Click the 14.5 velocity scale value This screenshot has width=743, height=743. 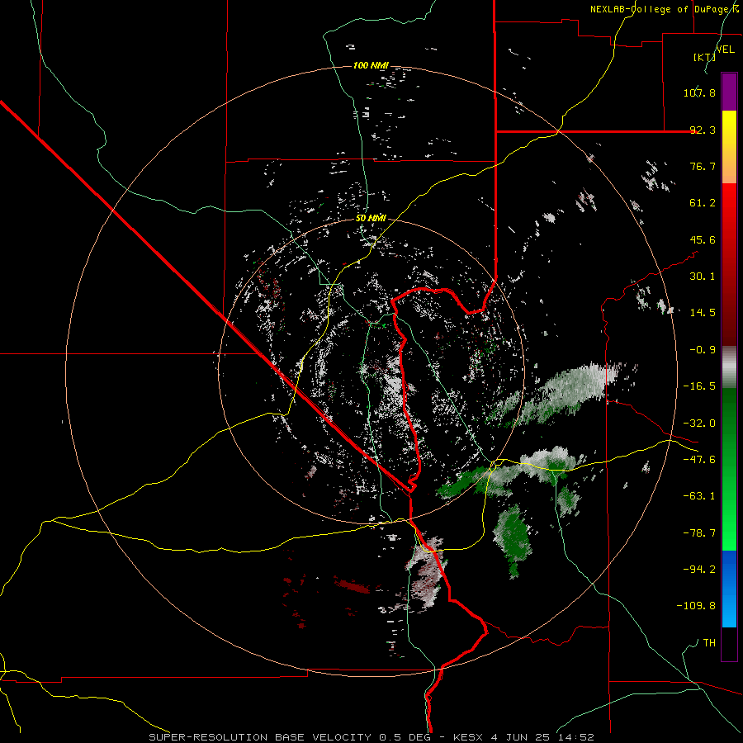tap(703, 313)
